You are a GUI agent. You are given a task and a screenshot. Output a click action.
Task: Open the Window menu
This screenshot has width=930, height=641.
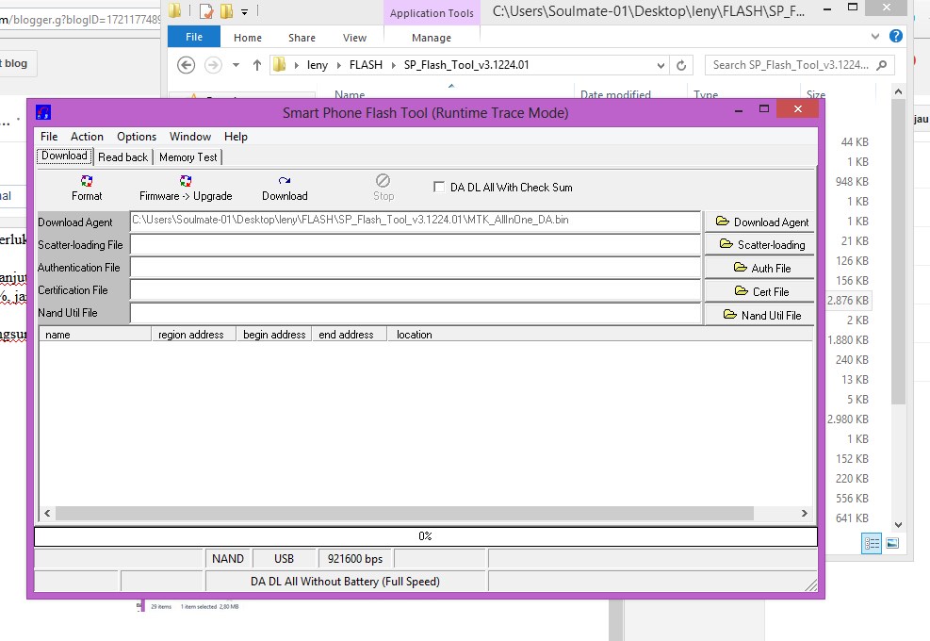coord(190,137)
